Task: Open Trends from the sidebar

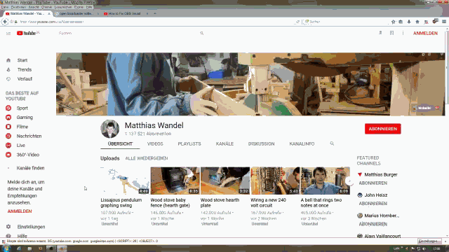Action: pos(25,69)
